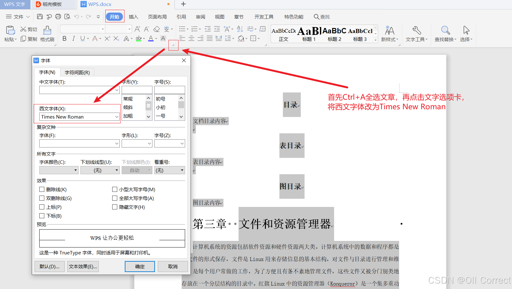Image resolution: width=512 pixels, height=289 pixels.
Task: Click the Redo arrow icon
Action: click(x=88, y=17)
